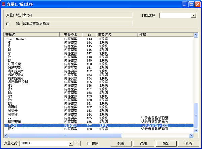Select the aa variable row

point(99,118)
